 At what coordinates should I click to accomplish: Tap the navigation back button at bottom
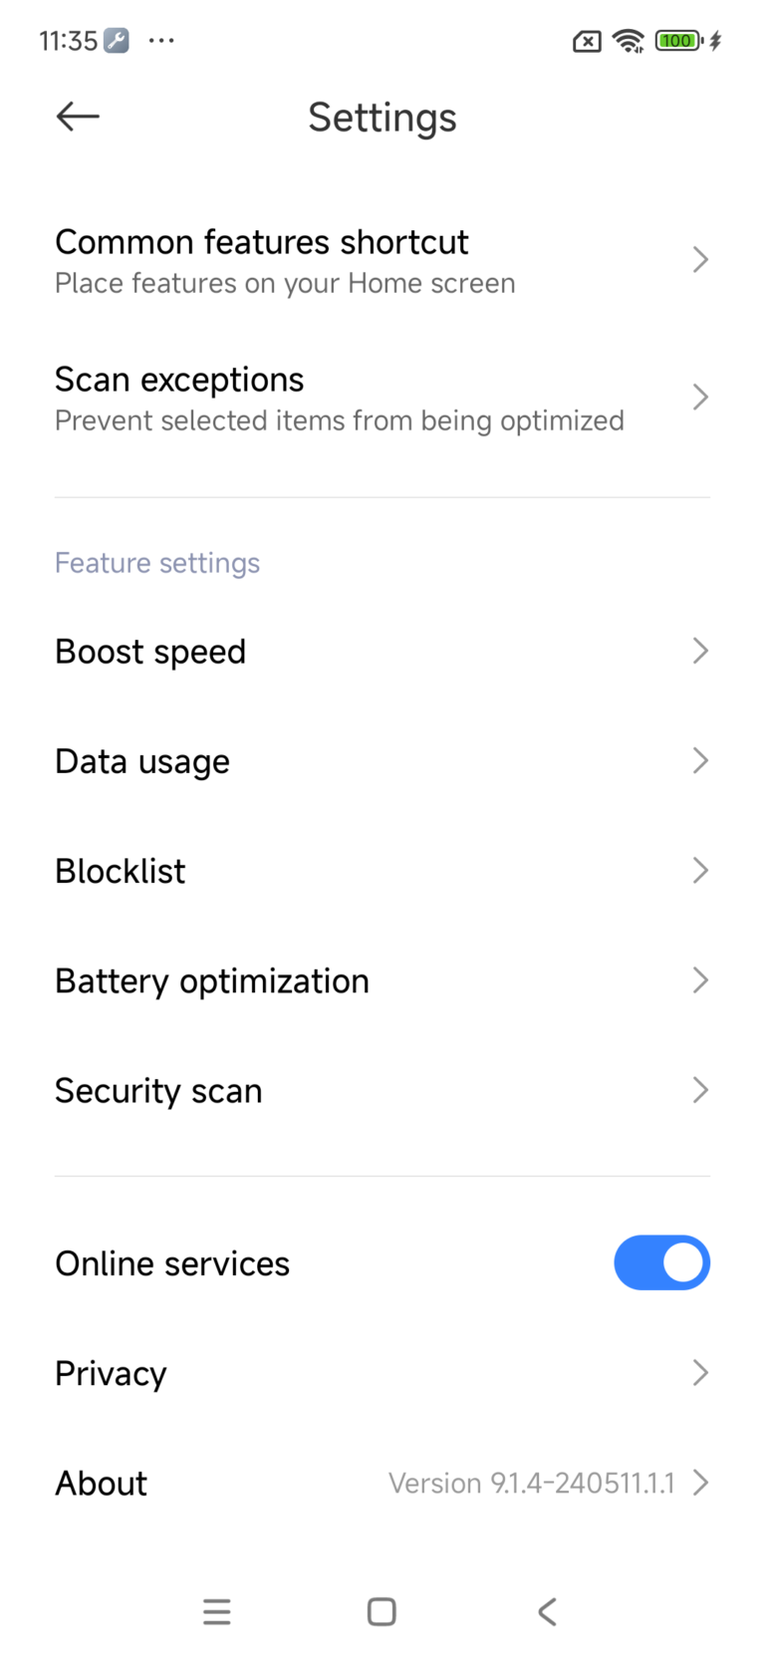(546, 1610)
